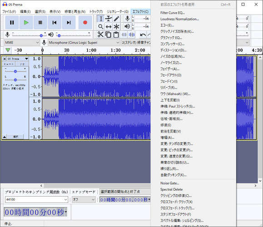The image size is (263, 227).
Task: Open the selection range start/end dropdown
Action: (x=125, y=192)
